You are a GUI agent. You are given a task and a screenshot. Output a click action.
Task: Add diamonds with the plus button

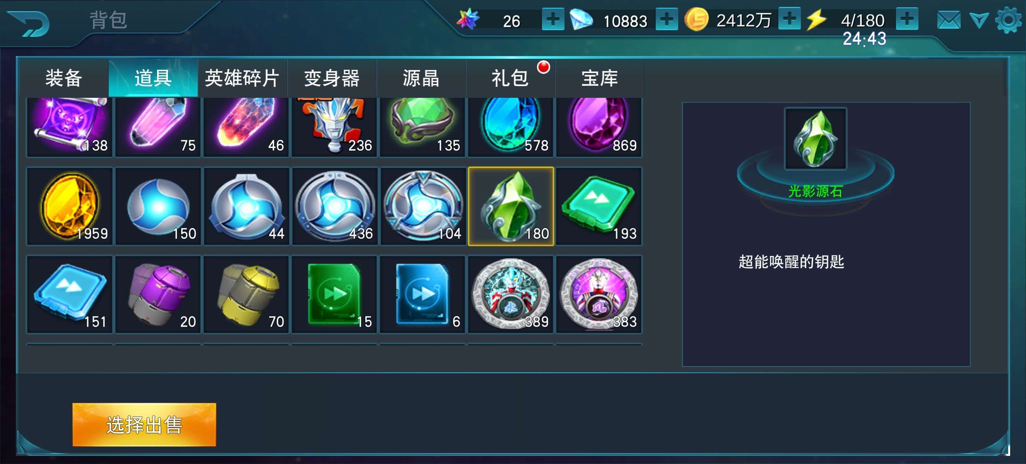667,19
